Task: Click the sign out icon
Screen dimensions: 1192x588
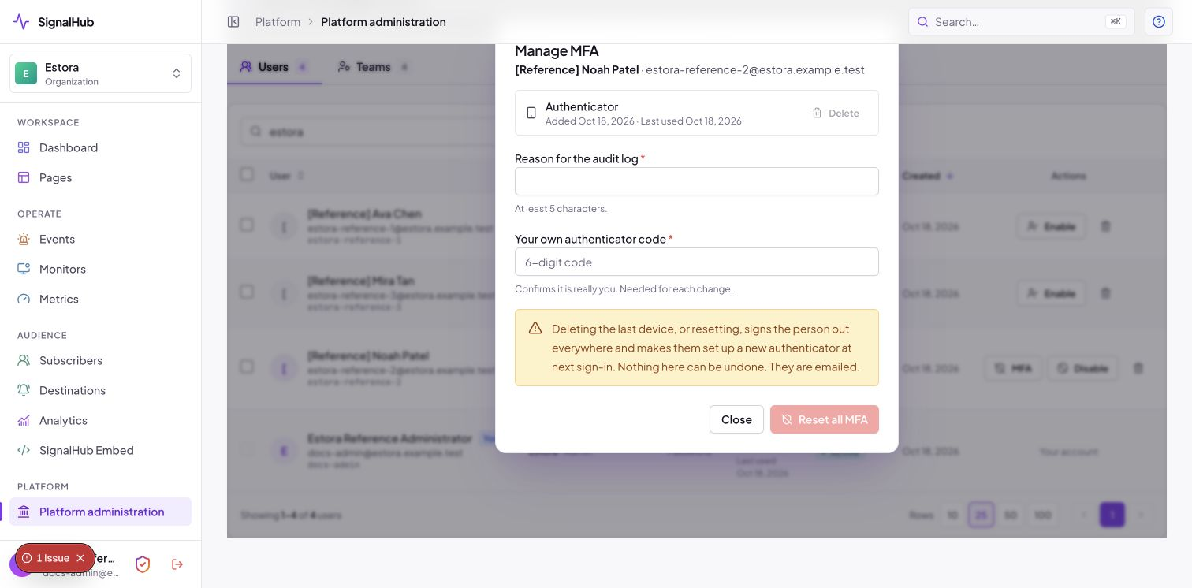Action: coord(177,564)
